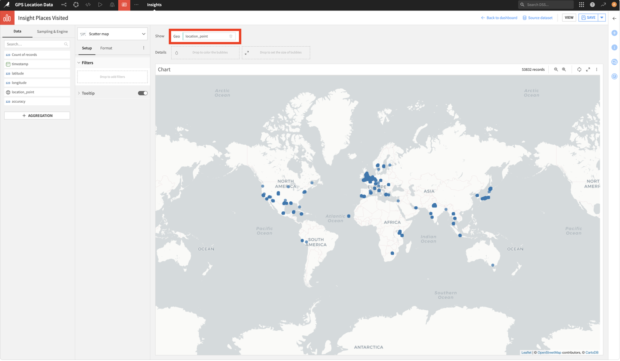Viewport: 620px width, 361px height.
Task: Select the location_point column in list
Action: click(37, 92)
